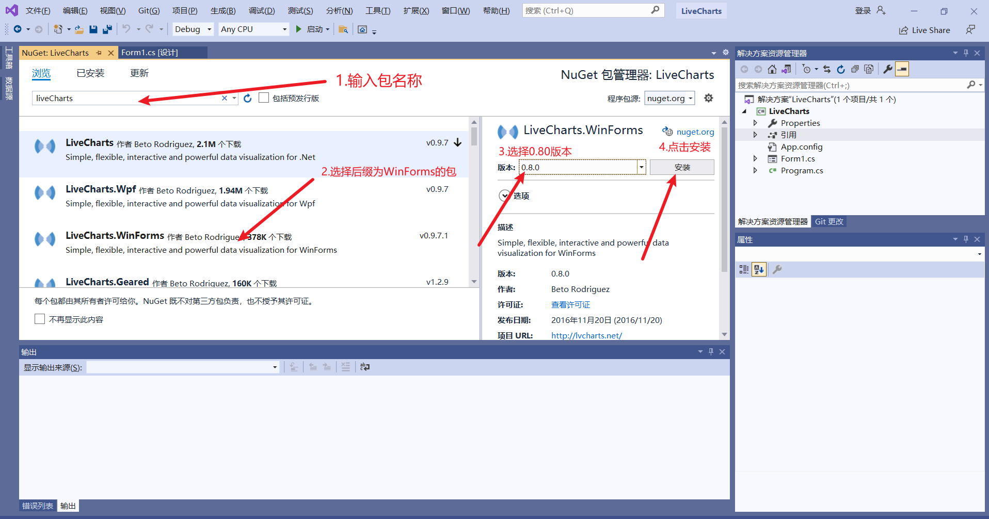Expand the Options section in package details
The width and height of the screenshot is (989, 519).
[504, 196]
